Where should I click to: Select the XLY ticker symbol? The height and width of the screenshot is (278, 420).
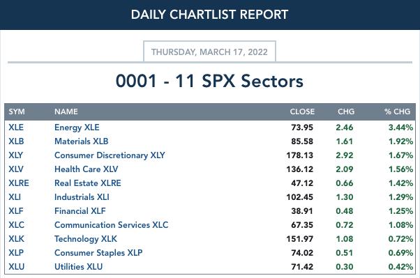coord(15,155)
